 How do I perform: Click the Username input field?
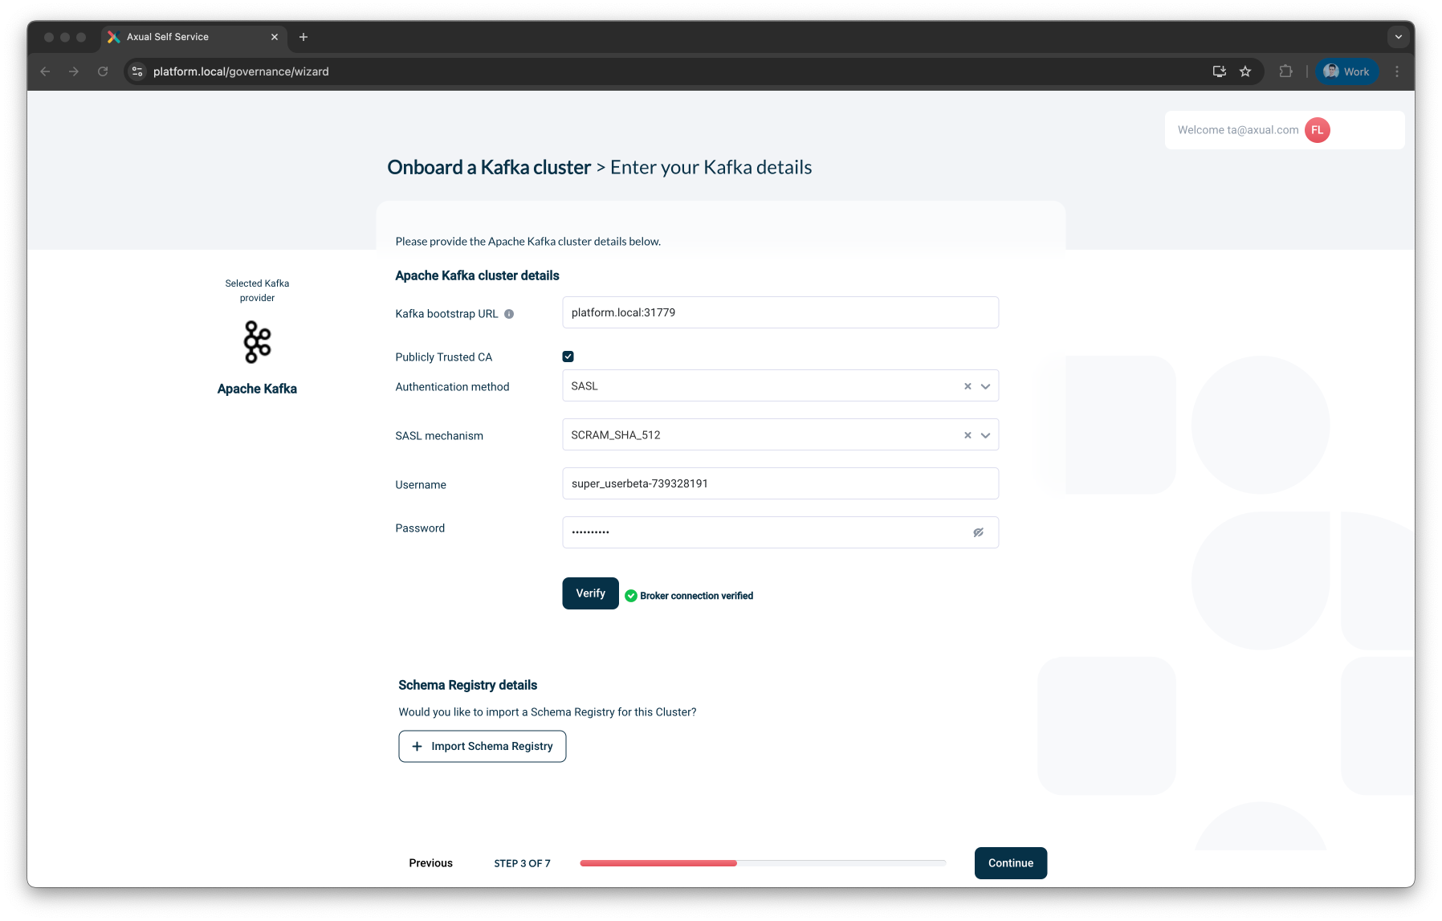click(780, 483)
